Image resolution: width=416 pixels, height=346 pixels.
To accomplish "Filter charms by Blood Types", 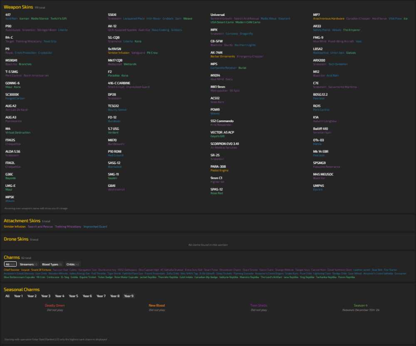I will tap(52, 264).
